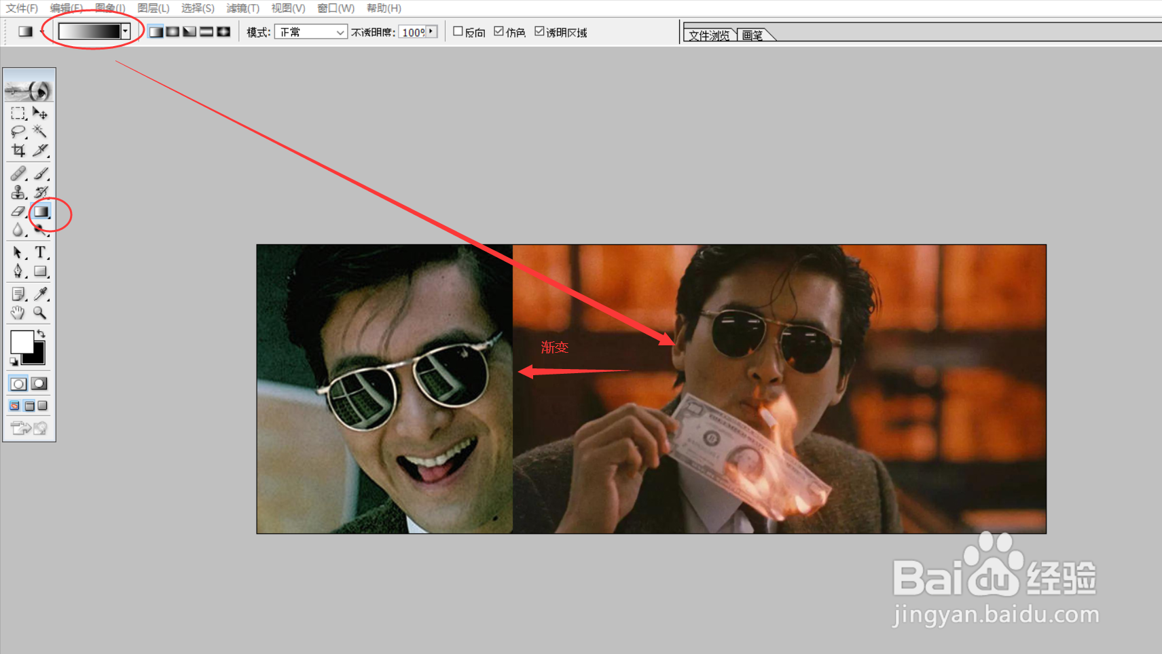
Task: Select the Magic Wand tool
Action: pos(40,131)
